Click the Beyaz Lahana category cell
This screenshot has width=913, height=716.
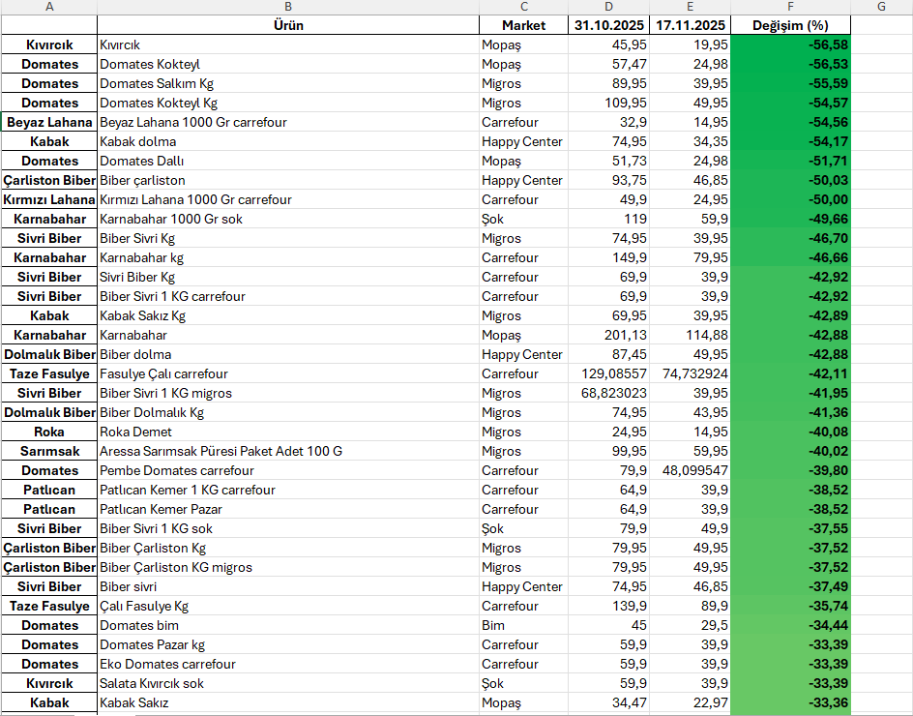(x=49, y=122)
